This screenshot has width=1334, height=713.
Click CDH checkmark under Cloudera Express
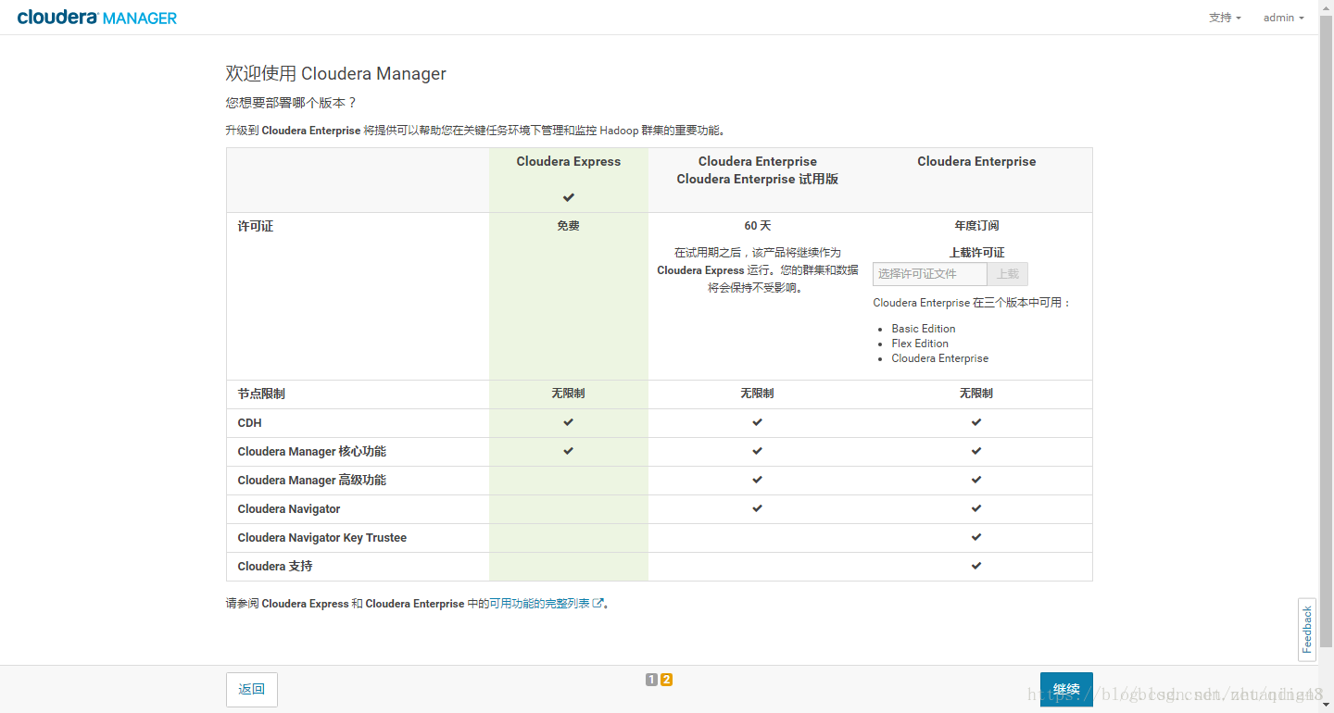click(x=569, y=422)
